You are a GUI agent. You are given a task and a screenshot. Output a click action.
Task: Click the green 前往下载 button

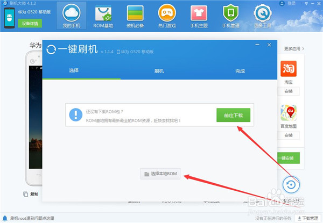click(x=233, y=115)
